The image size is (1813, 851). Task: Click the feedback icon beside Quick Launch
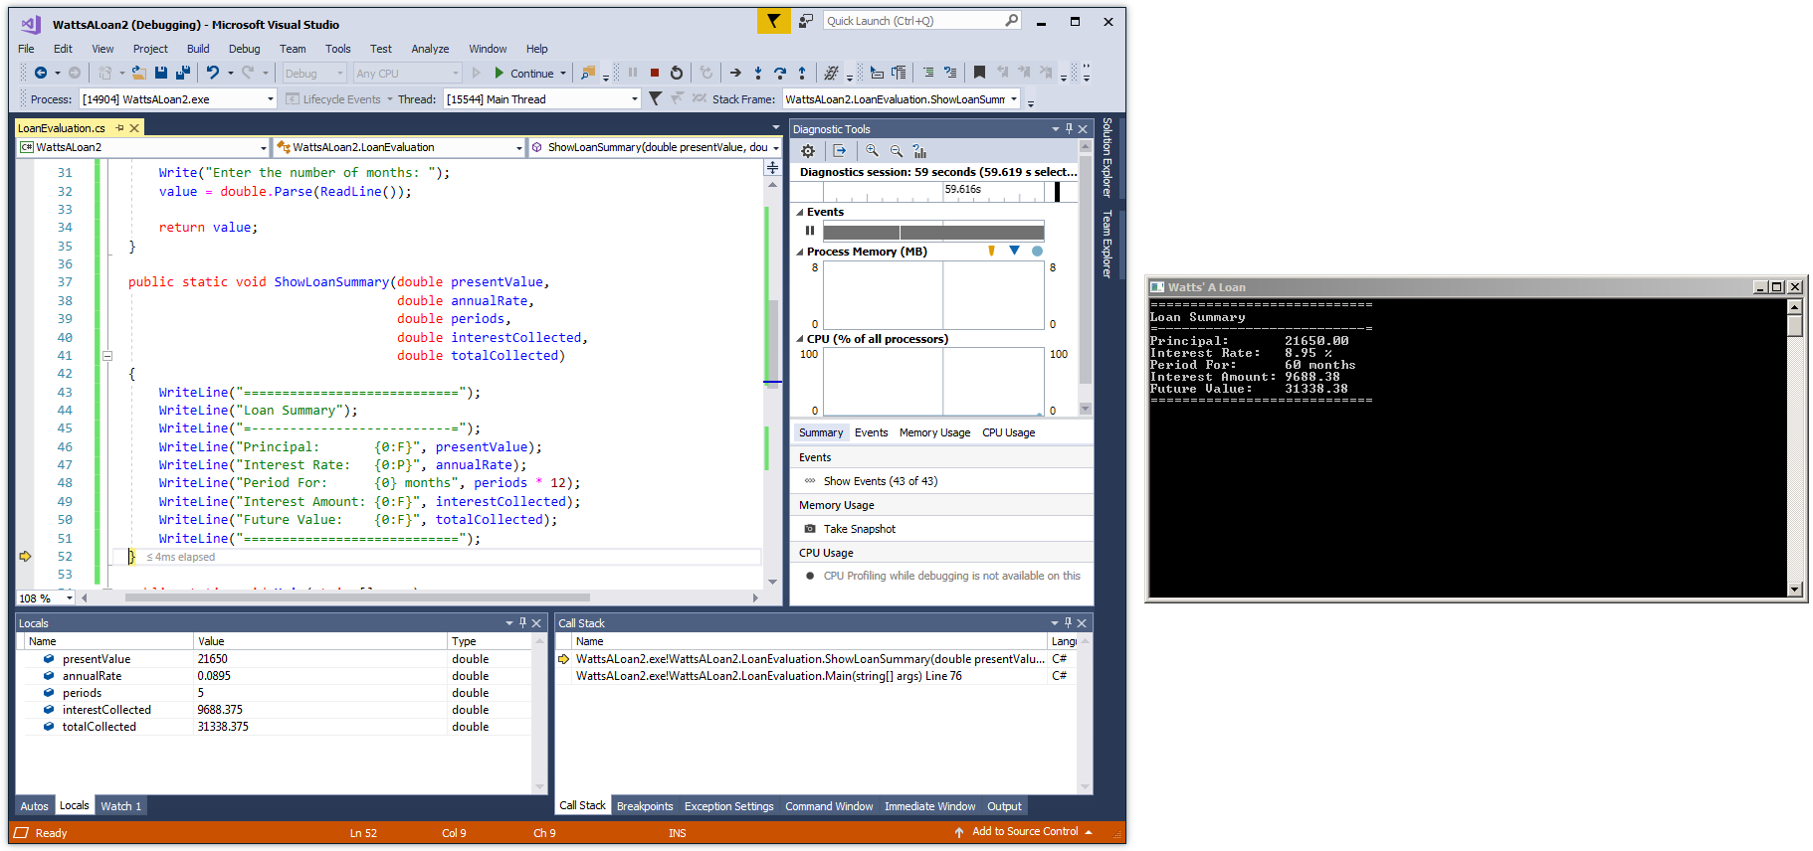[x=805, y=21]
